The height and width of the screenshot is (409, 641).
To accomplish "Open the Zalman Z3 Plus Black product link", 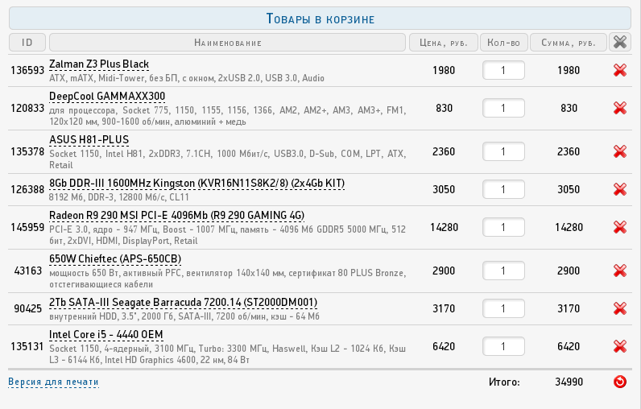I will (99, 64).
